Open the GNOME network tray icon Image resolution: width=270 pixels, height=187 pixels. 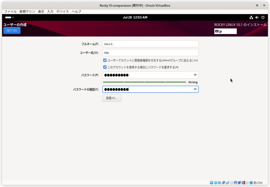(x=251, y=17)
